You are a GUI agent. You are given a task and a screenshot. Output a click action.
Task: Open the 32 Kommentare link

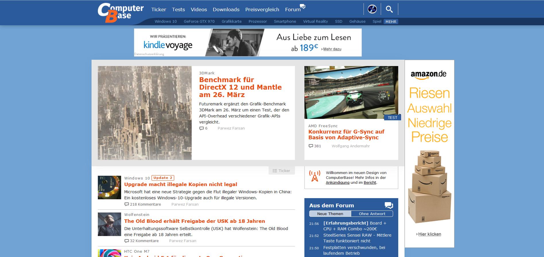(144, 241)
